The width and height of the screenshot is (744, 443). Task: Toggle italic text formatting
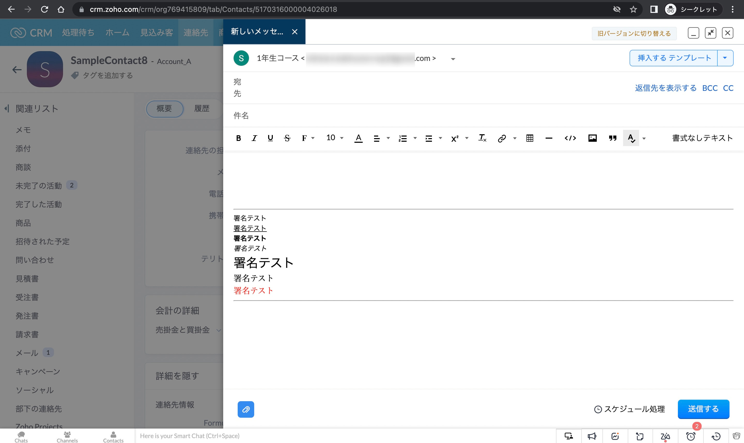coord(254,138)
